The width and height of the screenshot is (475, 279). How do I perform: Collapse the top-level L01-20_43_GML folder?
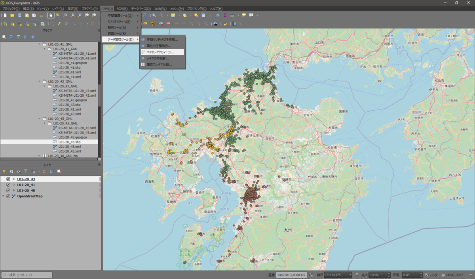tap(39, 81)
